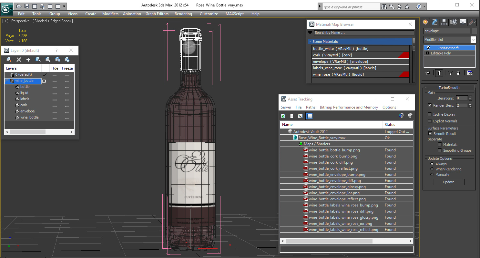Select the When Rendering radio button
This screenshot has width=480, height=258.
click(x=432, y=169)
